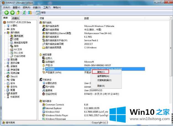Viewport: 173px width, 126px height.
Task: Expand the 存储设备 tree node
Action: click(5, 70)
